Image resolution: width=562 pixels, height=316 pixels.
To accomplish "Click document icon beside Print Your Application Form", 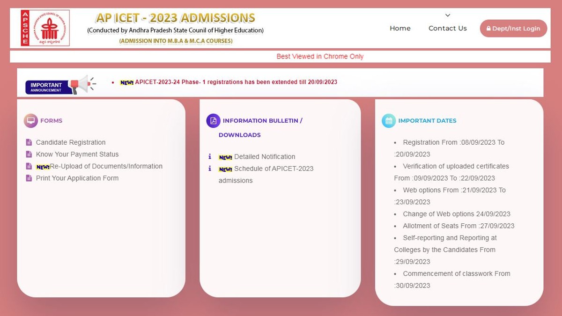I will click(29, 178).
